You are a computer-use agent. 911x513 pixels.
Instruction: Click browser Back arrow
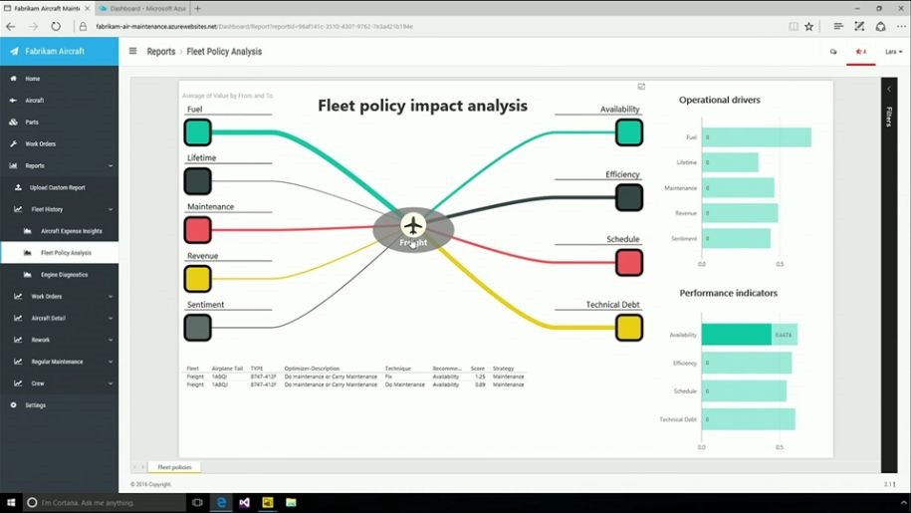(x=11, y=27)
